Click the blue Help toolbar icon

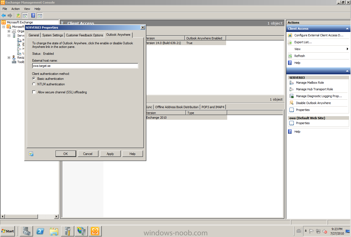click(x=33, y=15)
